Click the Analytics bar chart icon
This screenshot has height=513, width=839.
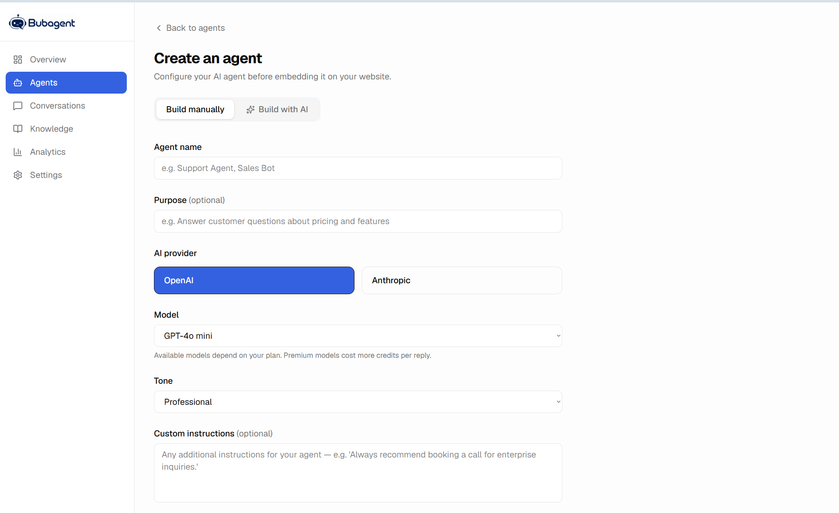coord(18,152)
